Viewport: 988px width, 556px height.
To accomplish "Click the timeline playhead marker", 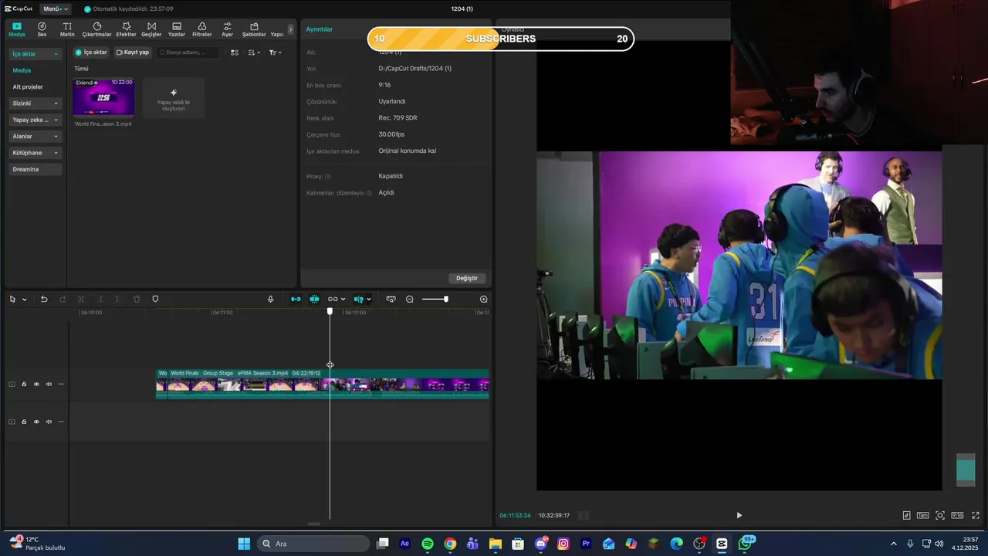I will tap(330, 311).
